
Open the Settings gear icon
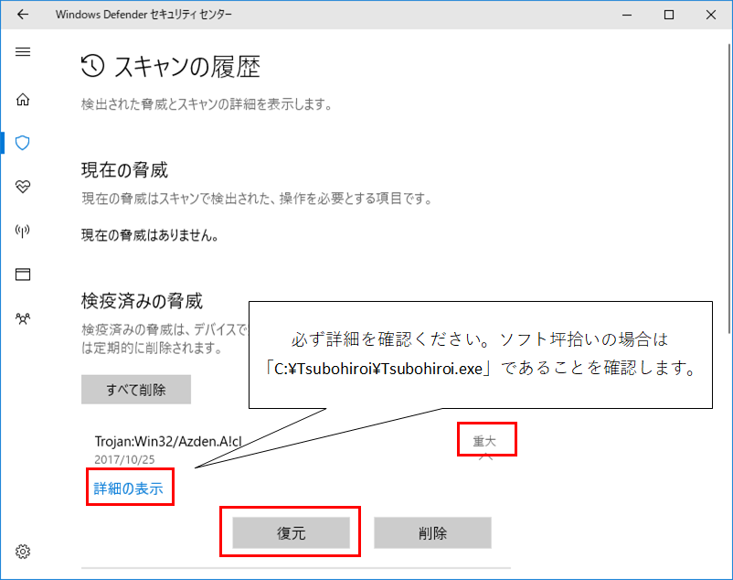23,552
